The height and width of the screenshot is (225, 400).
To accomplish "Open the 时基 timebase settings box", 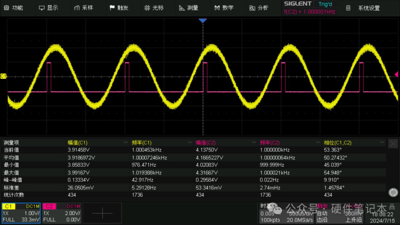I will [x=287, y=213].
